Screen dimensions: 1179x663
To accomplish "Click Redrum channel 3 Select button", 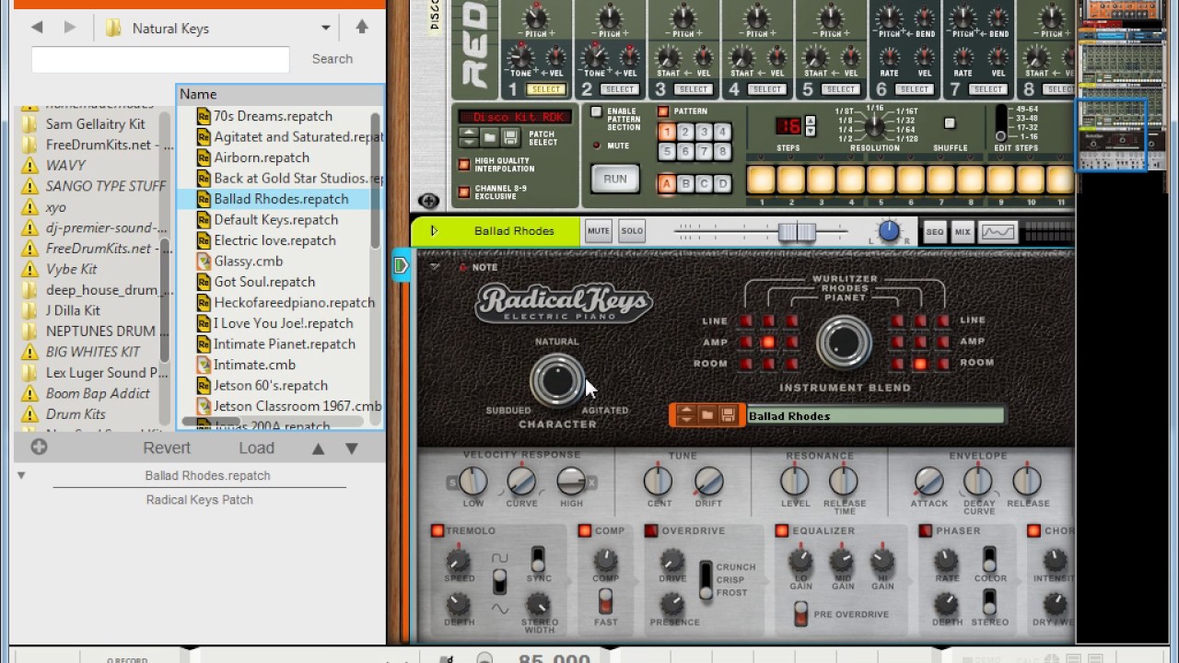I will 693,89.
